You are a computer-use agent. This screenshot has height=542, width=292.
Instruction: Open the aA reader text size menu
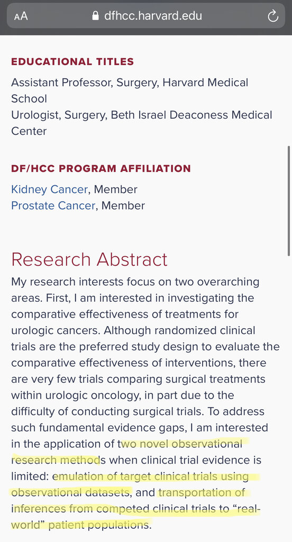click(21, 16)
